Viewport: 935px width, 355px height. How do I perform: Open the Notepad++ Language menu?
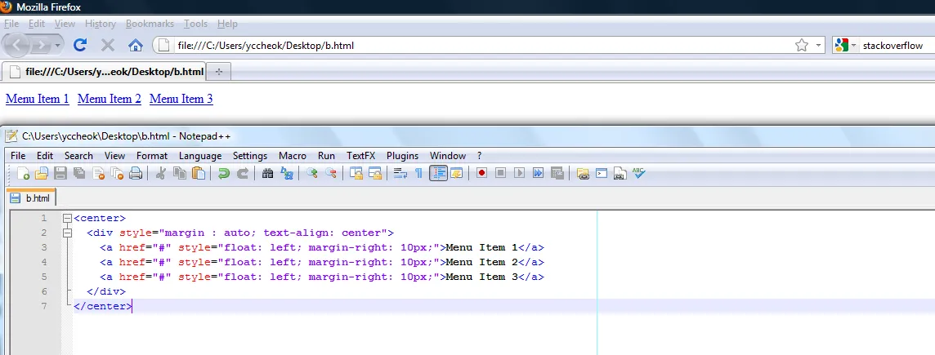(x=199, y=155)
